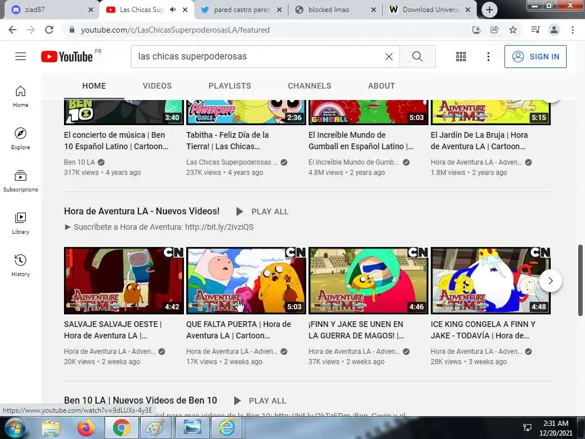Click the bit.ly/2ivziQS subscribe link
Image resolution: width=585 pixels, height=439 pixels.
219,227
